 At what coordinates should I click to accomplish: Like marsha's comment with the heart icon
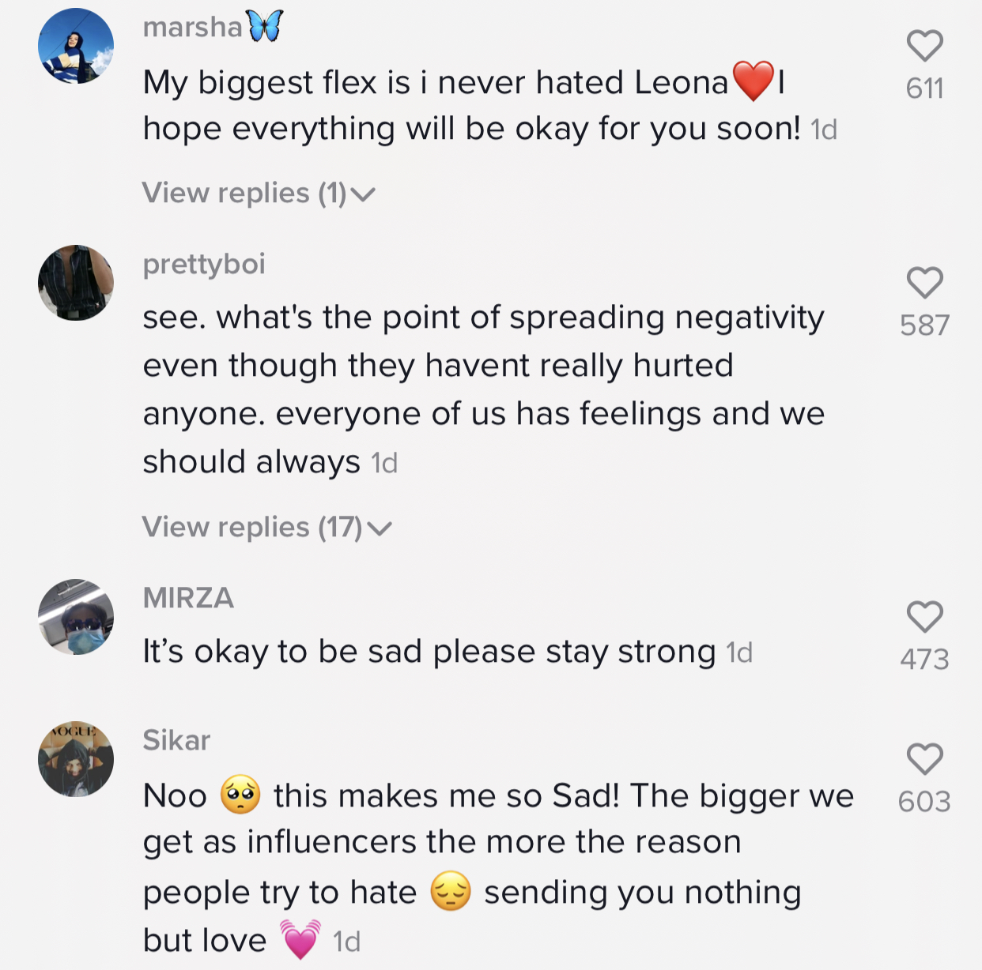click(x=924, y=46)
